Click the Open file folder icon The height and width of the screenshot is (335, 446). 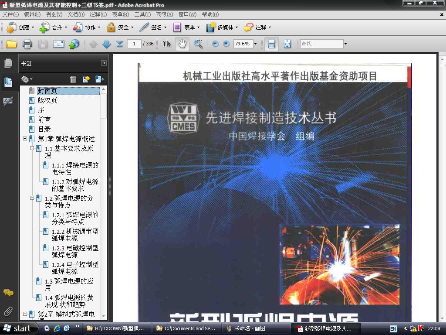[11, 44]
